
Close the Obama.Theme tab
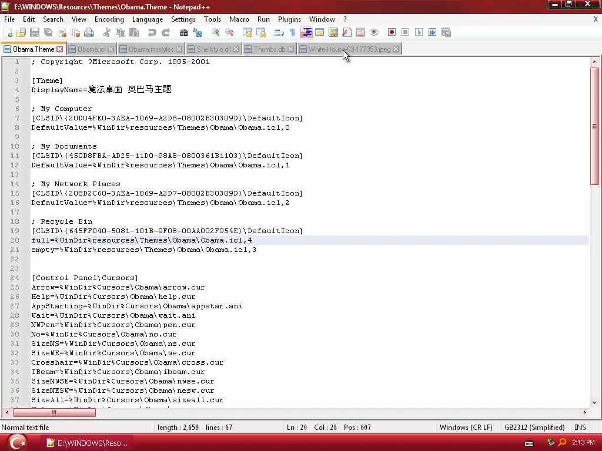[x=59, y=49]
